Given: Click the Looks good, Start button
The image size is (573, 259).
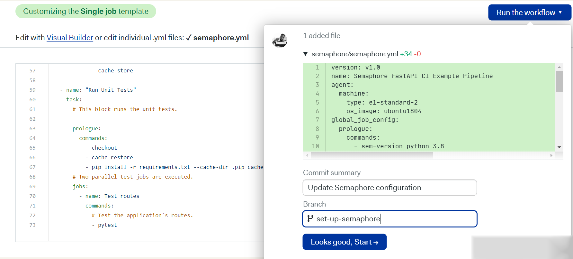Looking at the screenshot, I should tap(345, 242).
